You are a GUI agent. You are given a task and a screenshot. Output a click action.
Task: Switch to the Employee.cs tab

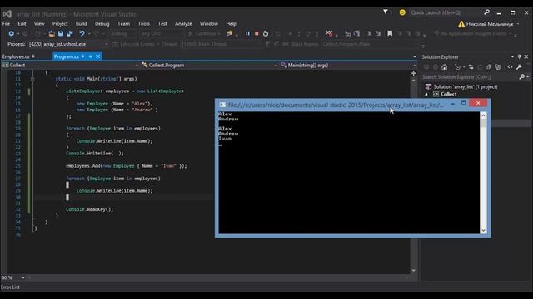point(16,56)
